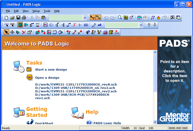Viewport: 193px width, 131px height.
Task: Click the Create Text ab icon
Action: [x=88, y=32]
